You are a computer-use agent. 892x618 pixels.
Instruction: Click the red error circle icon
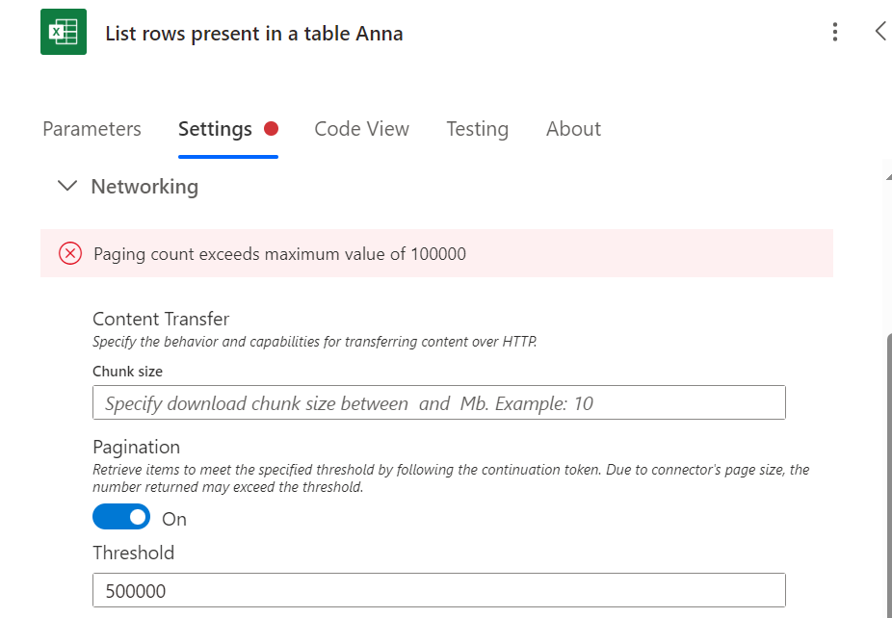(70, 254)
